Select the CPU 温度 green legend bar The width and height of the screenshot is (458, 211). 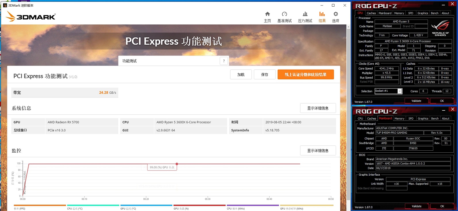pos(93,205)
